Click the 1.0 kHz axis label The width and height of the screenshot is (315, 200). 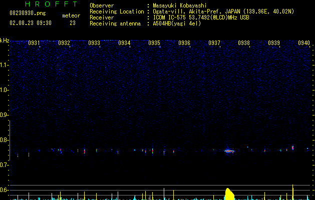coord(4,90)
